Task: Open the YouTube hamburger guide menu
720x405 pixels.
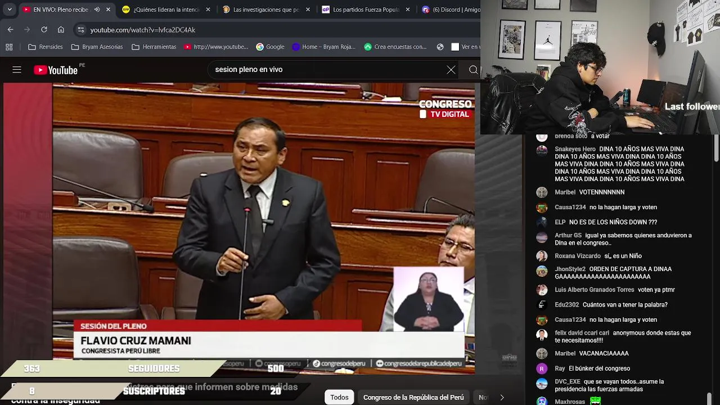Action: pyautogui.click(x=17, y=70)
